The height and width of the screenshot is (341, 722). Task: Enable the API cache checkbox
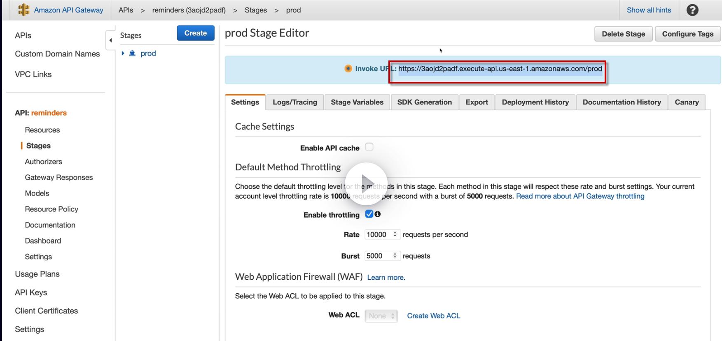[369, 147]
